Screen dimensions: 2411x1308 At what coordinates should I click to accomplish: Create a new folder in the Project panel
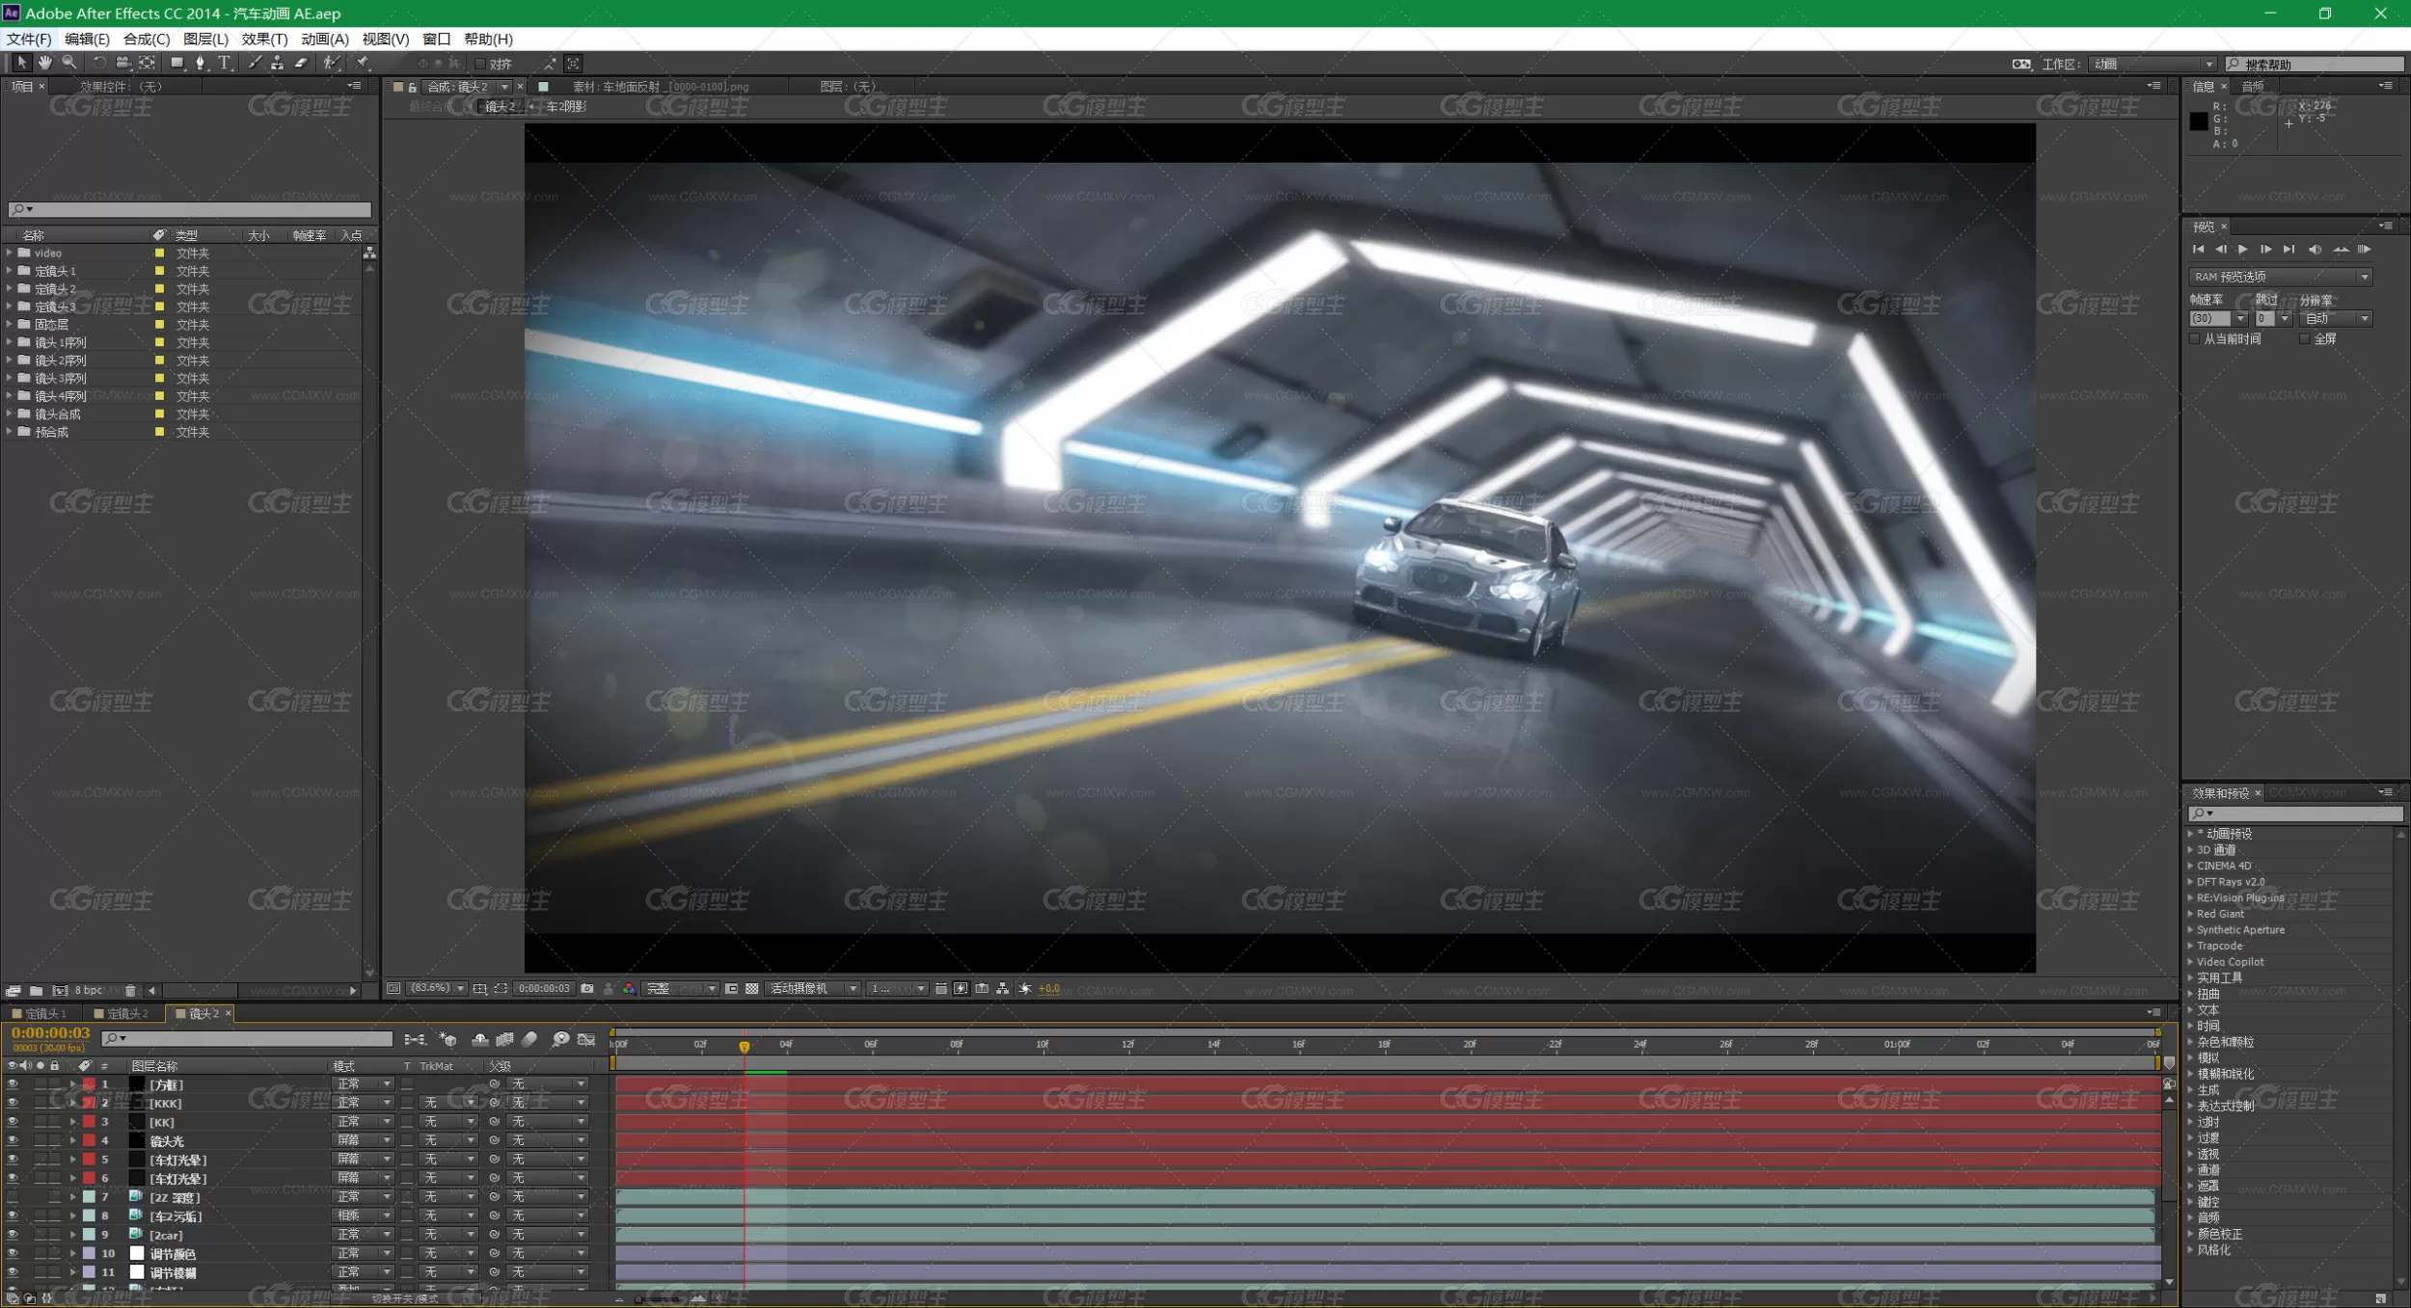pos(36,990)
